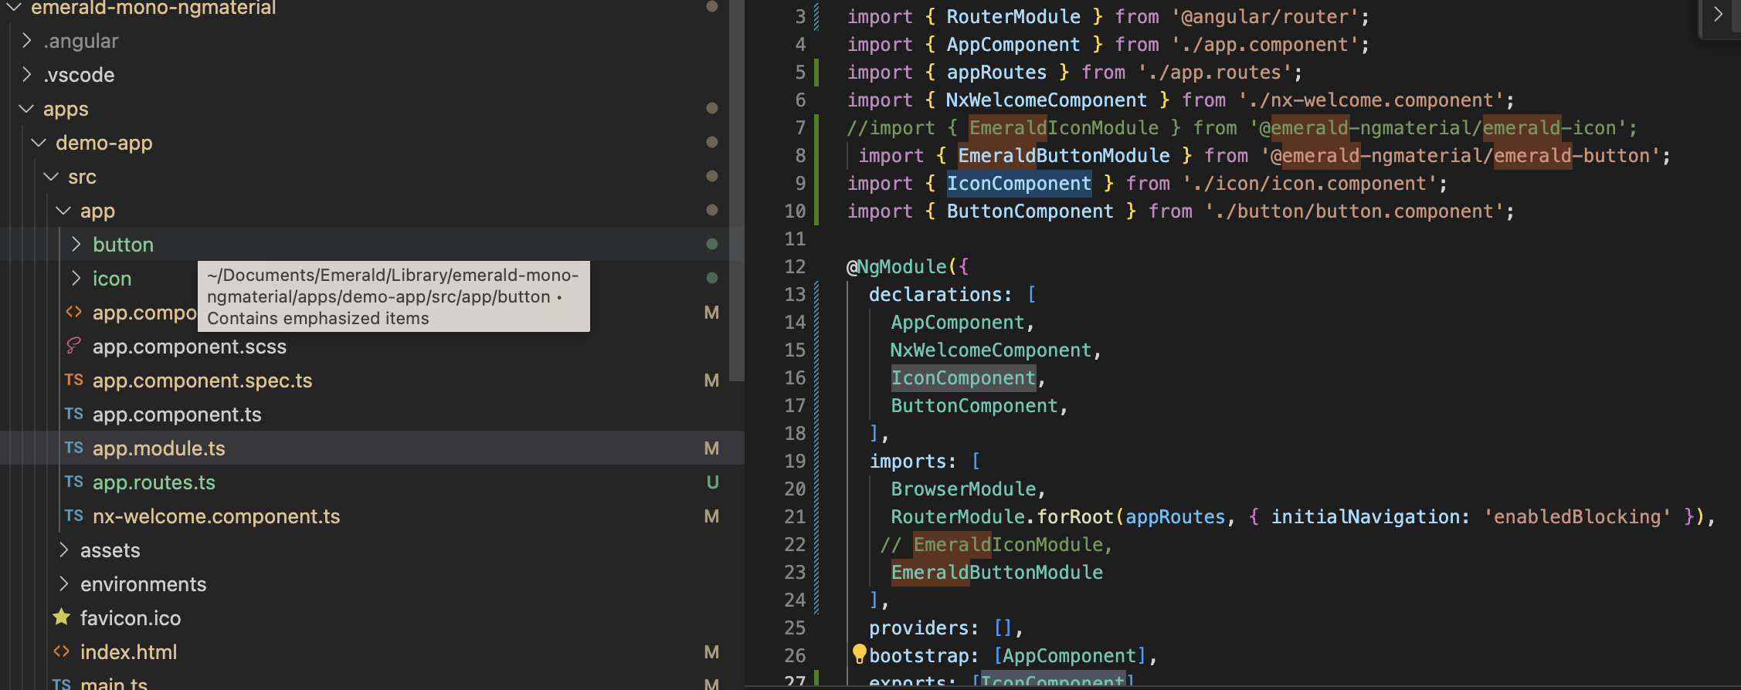Click the green status dot of the button folder

pyautogui.click(x=712, y=244)
